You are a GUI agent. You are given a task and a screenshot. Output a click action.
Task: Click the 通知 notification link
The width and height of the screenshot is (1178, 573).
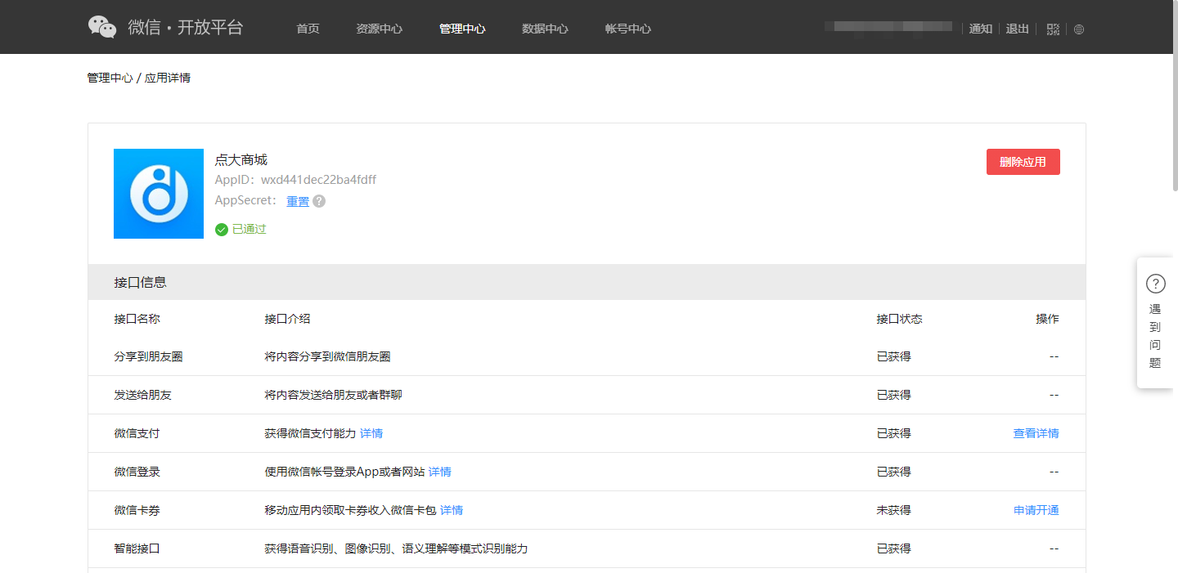tap(980, 29)
